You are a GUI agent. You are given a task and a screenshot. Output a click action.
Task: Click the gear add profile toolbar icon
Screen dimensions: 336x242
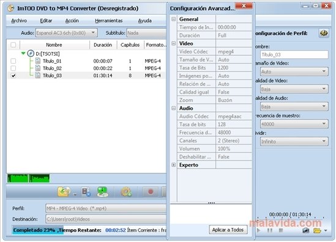point(127,192)
